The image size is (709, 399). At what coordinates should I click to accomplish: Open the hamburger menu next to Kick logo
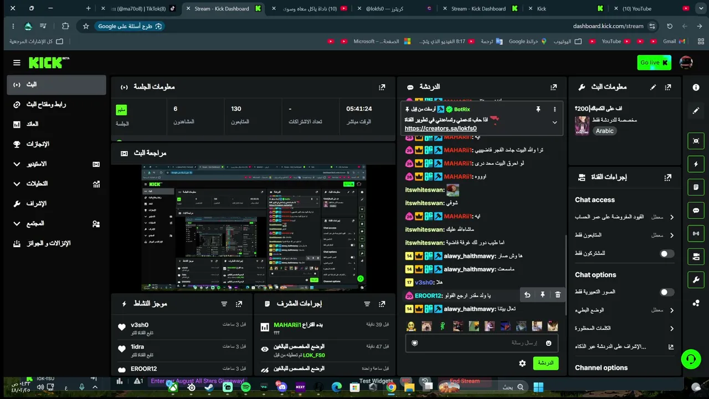pos(17,63)
